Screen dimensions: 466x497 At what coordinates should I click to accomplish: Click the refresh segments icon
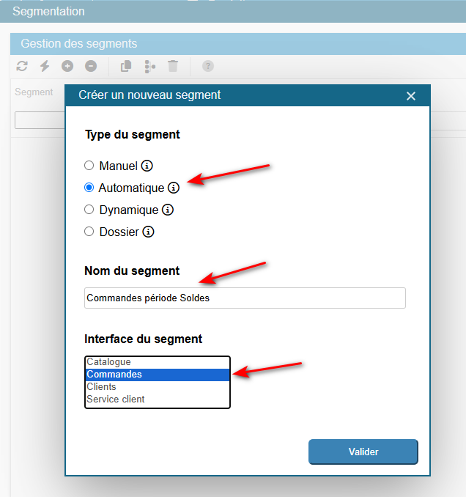22,66
